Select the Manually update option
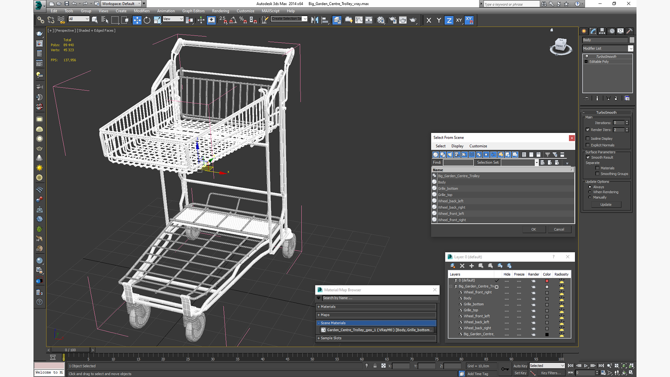 (x=590, y=197)
